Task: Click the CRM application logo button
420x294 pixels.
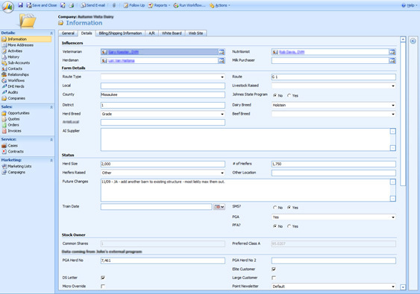Action: coord(7,7)
